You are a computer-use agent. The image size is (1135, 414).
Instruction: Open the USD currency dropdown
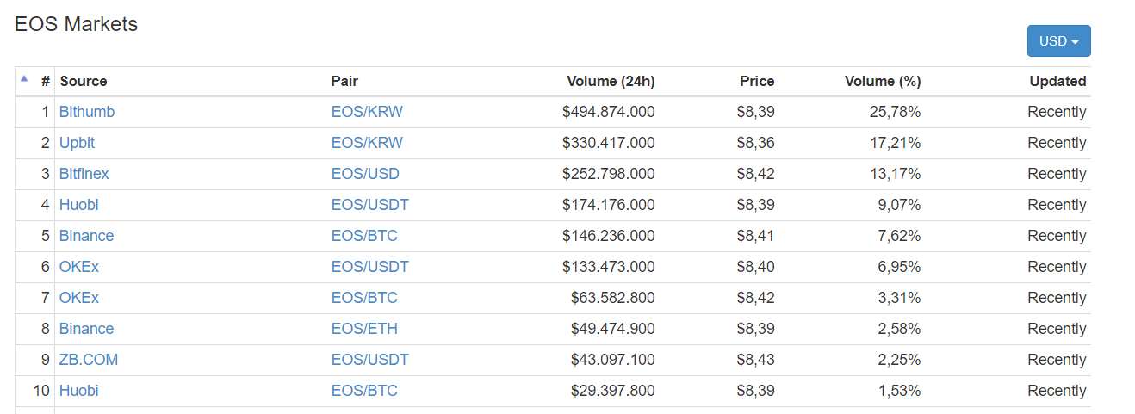click(1058, 41)
